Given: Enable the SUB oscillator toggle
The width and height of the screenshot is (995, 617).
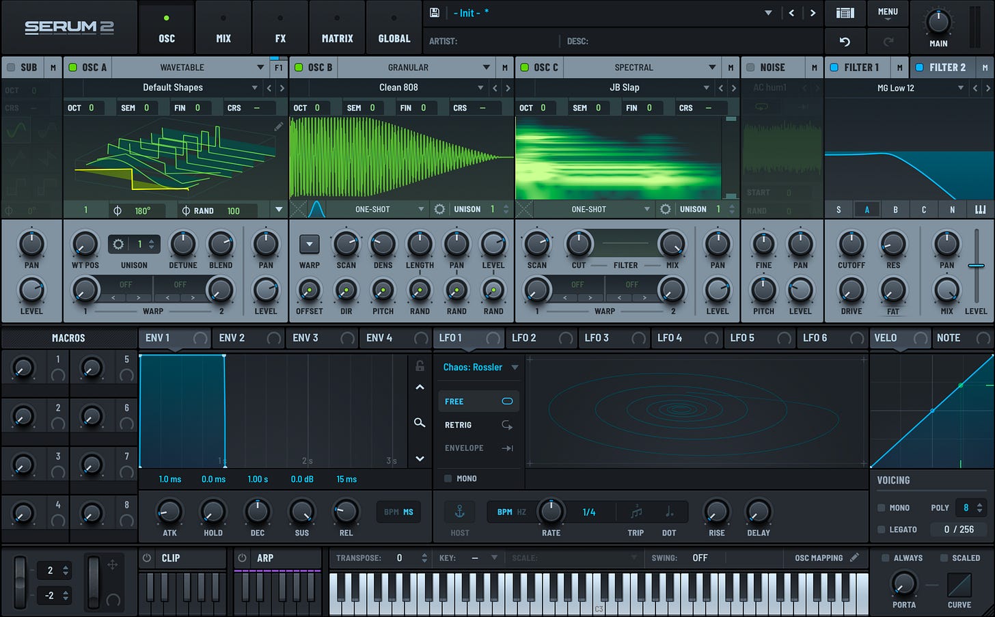Looking at the screenshot, I should [x=11, y=67].
